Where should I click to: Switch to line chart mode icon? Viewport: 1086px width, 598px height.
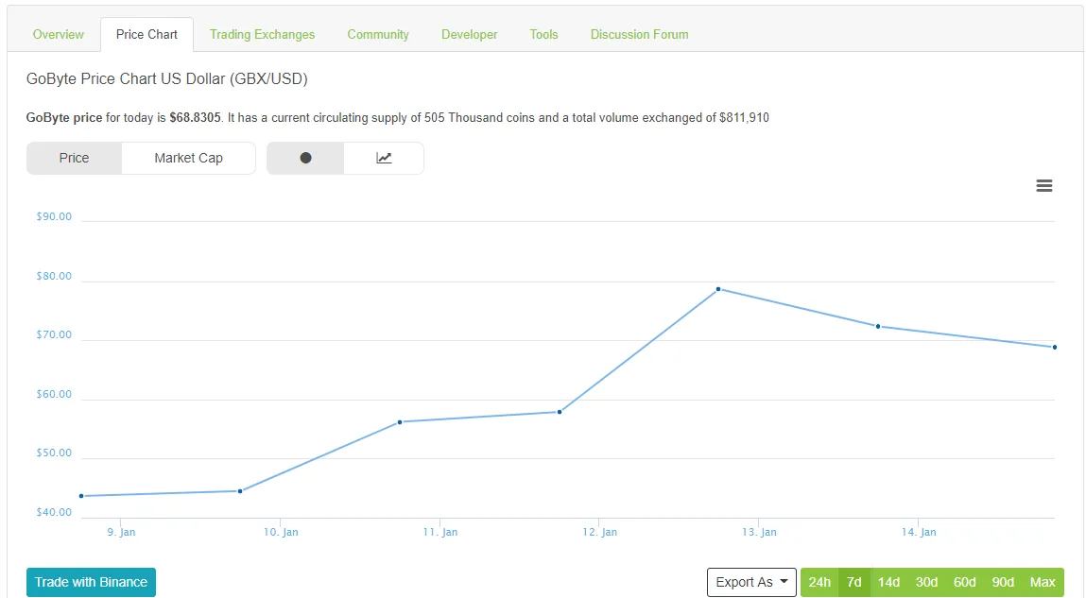384,158
